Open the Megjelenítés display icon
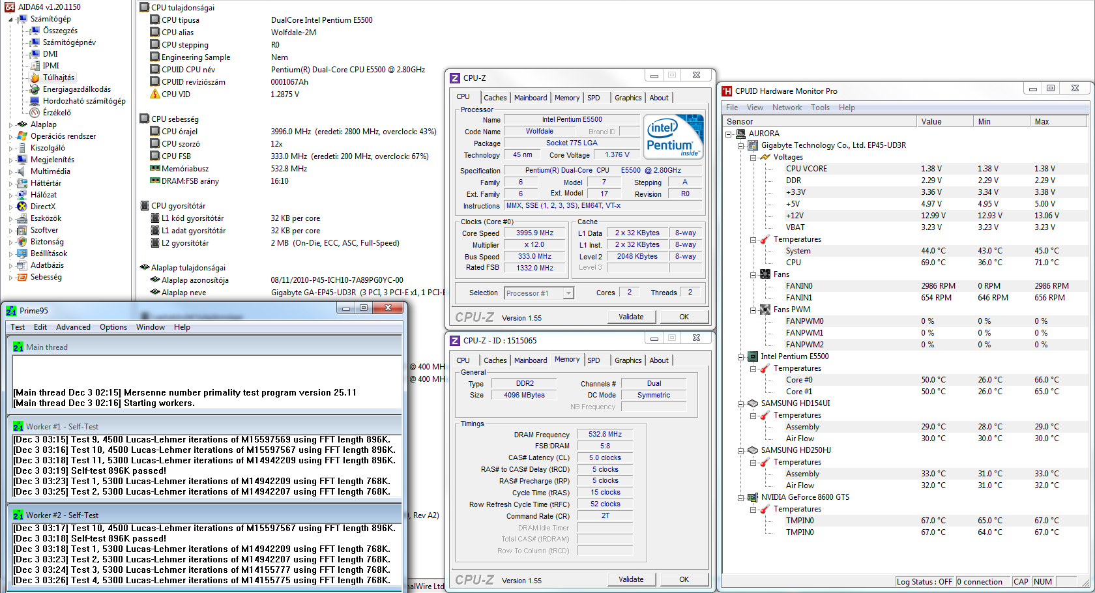The height and width of the screenshot is (593, 1095). (x=22, y=160)
